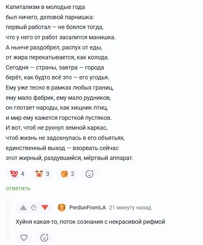Click the facepalm emoji reaction
Screen dimensions: 203x245
[67, 174]
